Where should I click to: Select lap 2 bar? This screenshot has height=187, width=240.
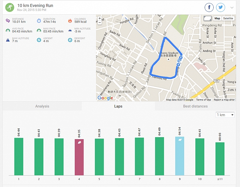pos(39,157)
